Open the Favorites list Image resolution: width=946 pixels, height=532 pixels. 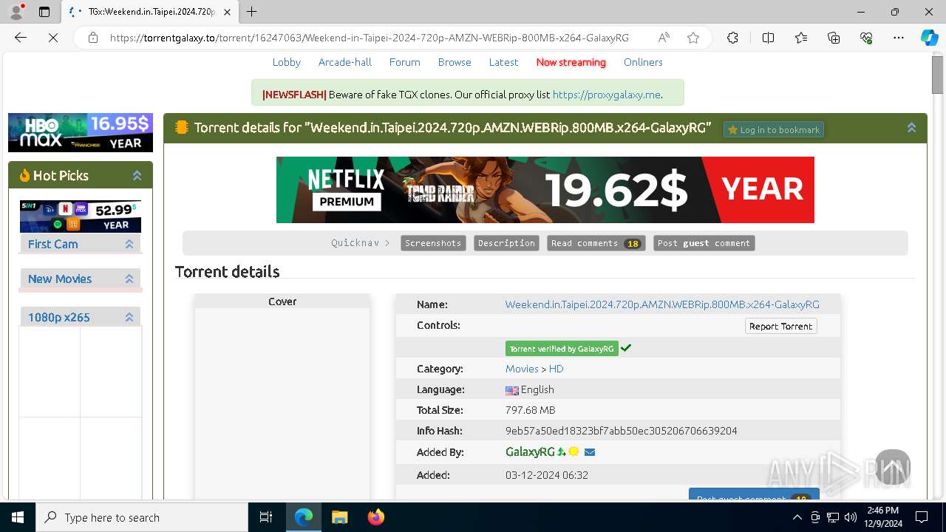pyautogui.click(x=801, y=38)
